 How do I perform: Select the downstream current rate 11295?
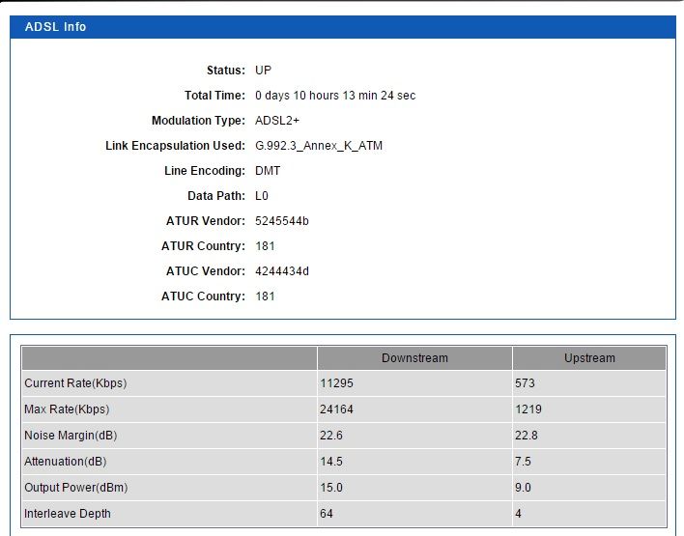(x=336, y=383)
